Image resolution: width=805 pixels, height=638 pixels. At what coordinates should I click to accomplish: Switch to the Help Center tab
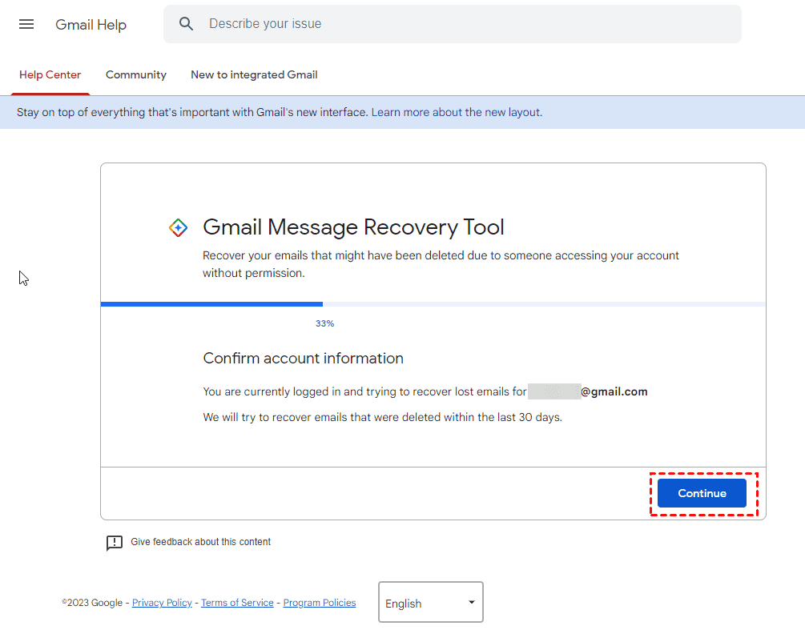pyautogui.click(x=50, y=75)
